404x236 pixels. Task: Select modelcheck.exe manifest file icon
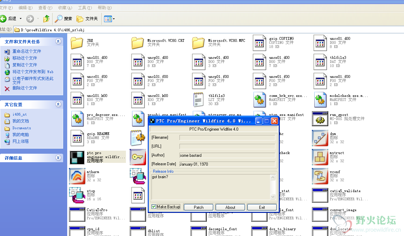coord(320,100)
